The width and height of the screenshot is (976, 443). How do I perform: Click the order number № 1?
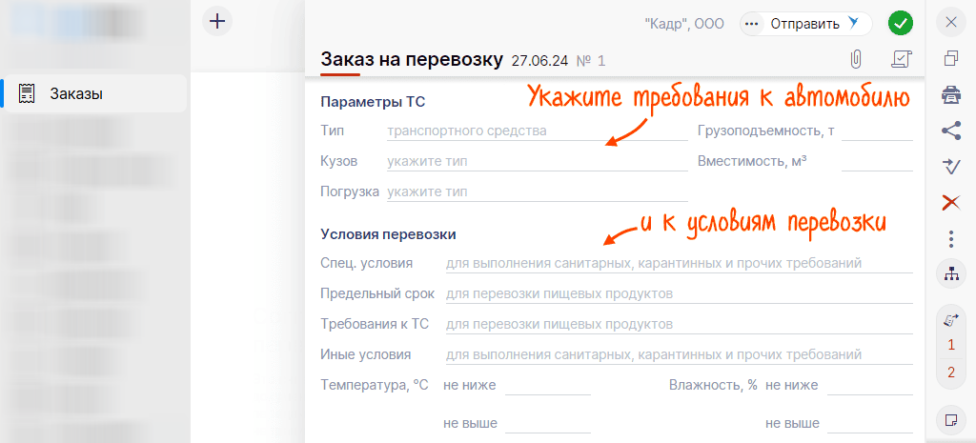coord(591,61)
